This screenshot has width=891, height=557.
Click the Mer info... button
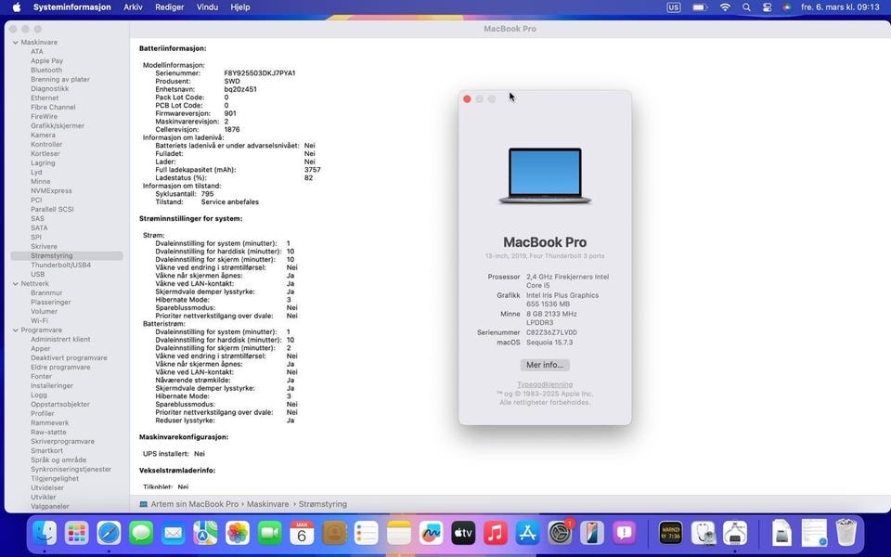click(x=545, y=365)
